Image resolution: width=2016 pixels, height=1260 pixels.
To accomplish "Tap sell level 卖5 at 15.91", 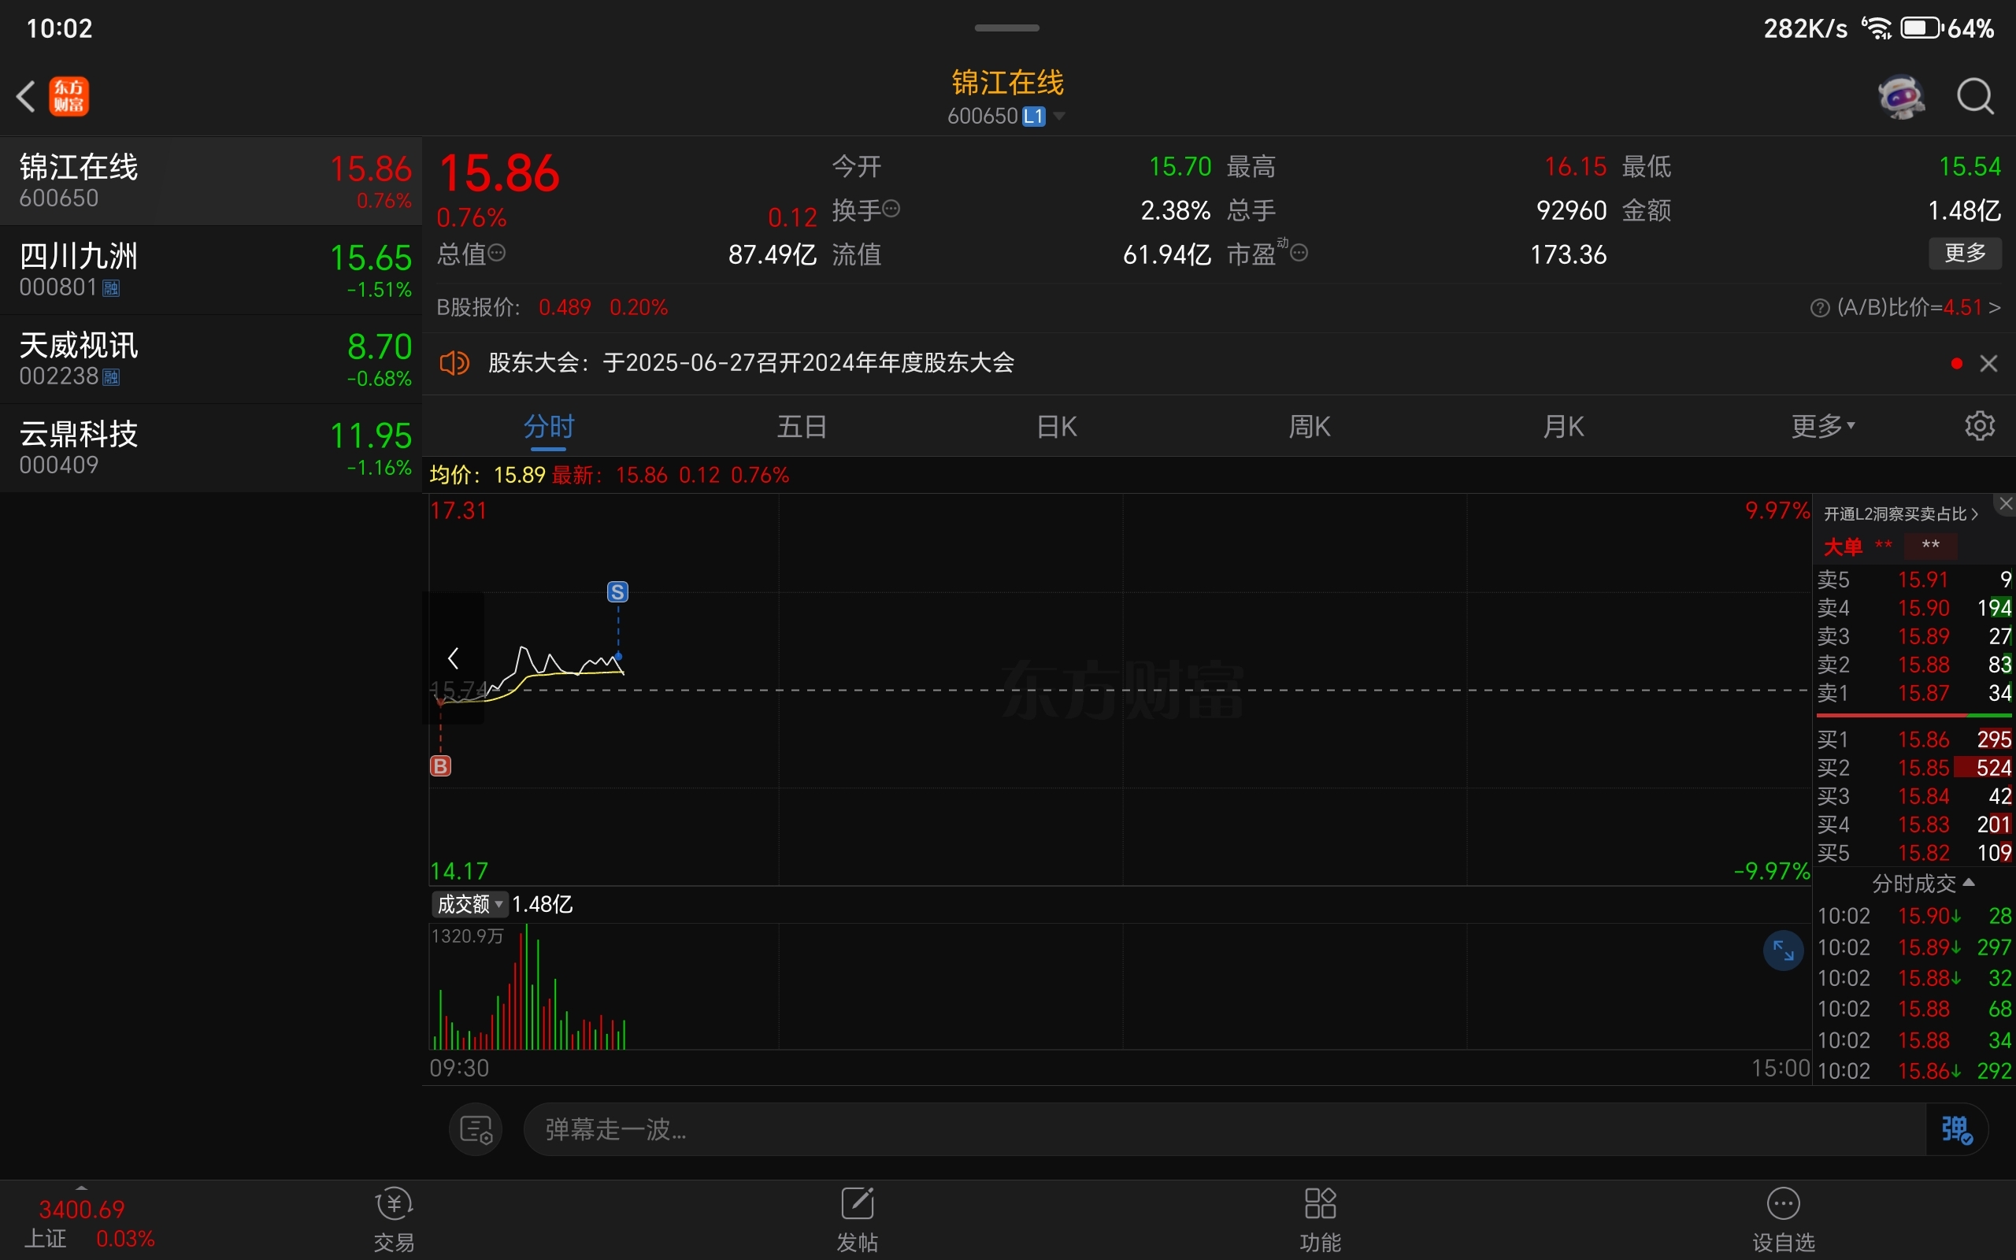I will tap(1914, 580).
